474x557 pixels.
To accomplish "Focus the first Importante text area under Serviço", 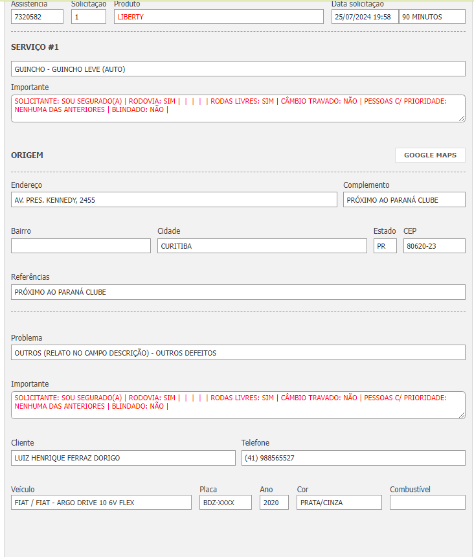I will pos(238,109).
